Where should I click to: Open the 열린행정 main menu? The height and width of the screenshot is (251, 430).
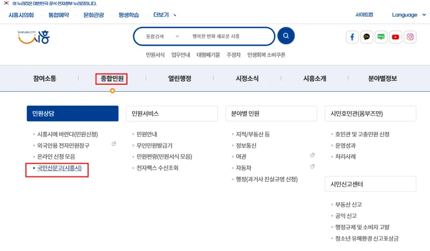coord(179,79)
